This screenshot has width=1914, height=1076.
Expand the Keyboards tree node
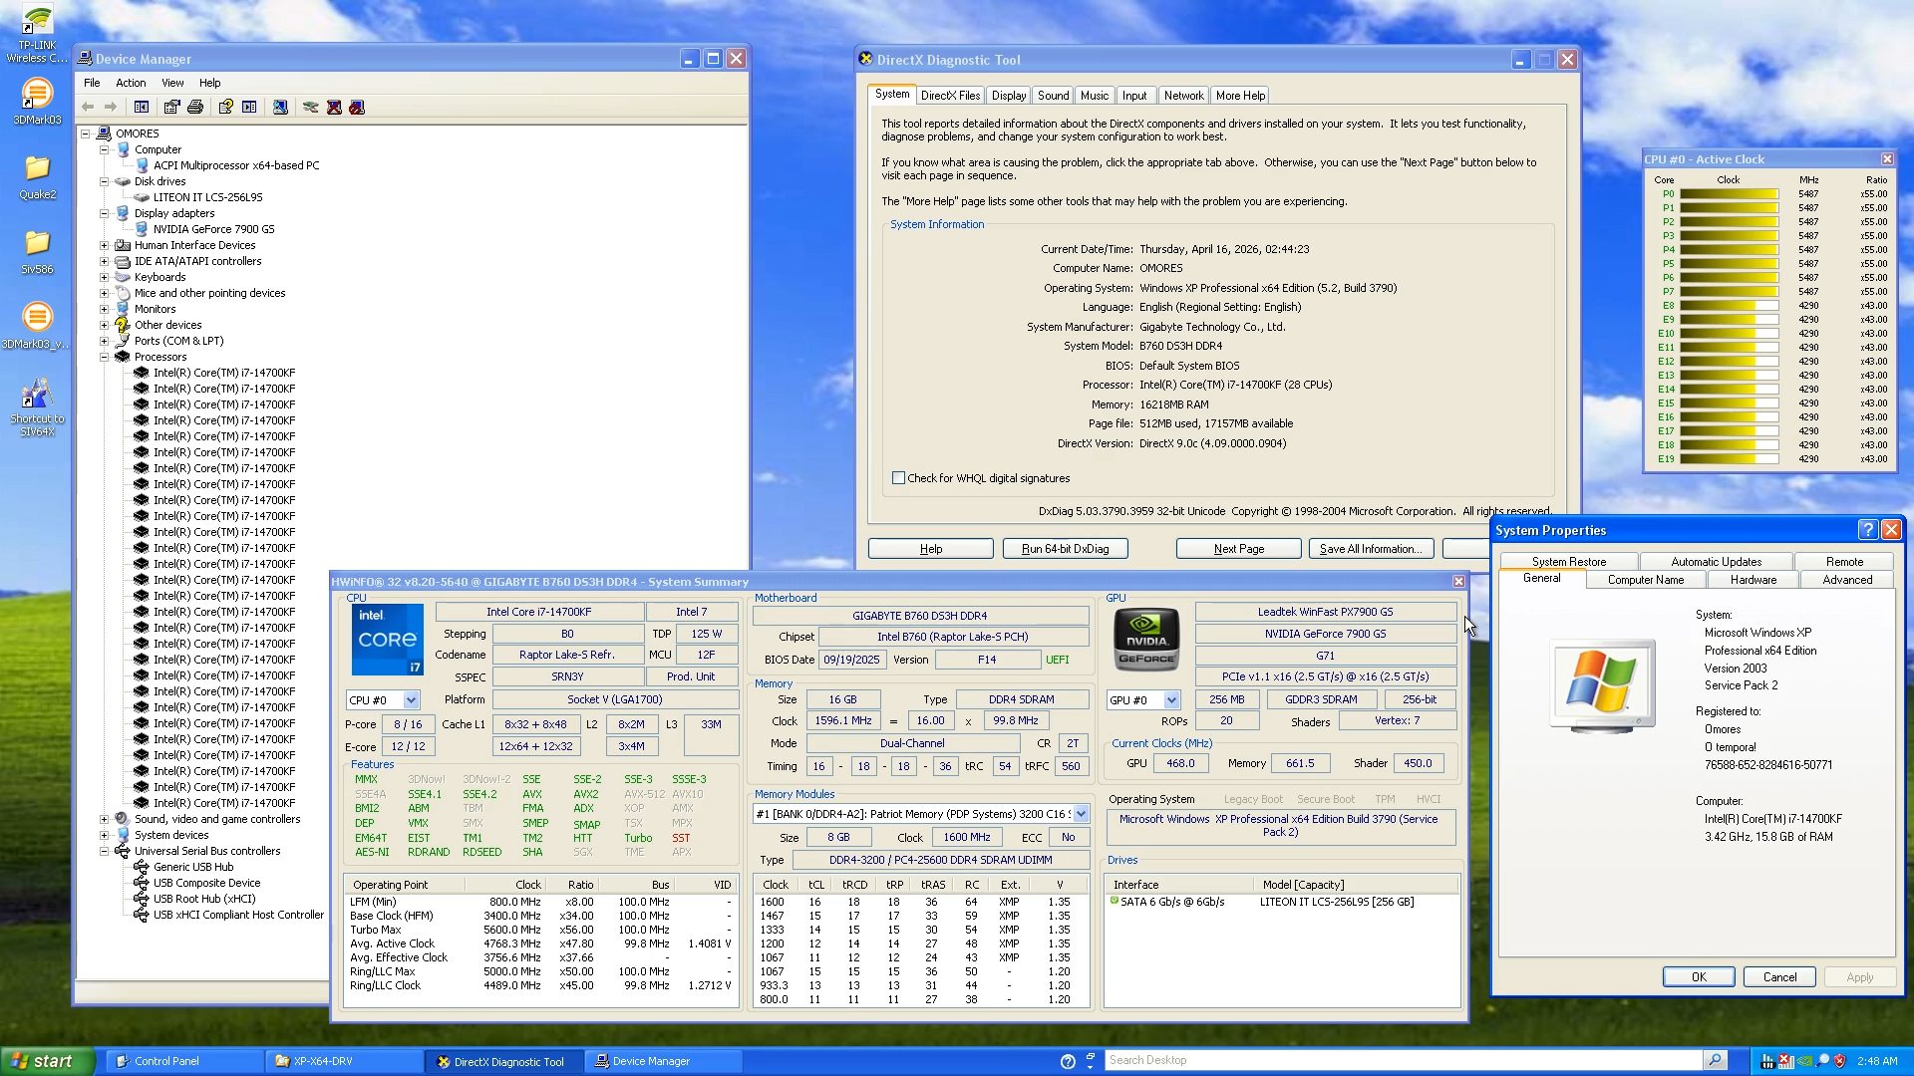pyautogui.click(x=104, y=277)
